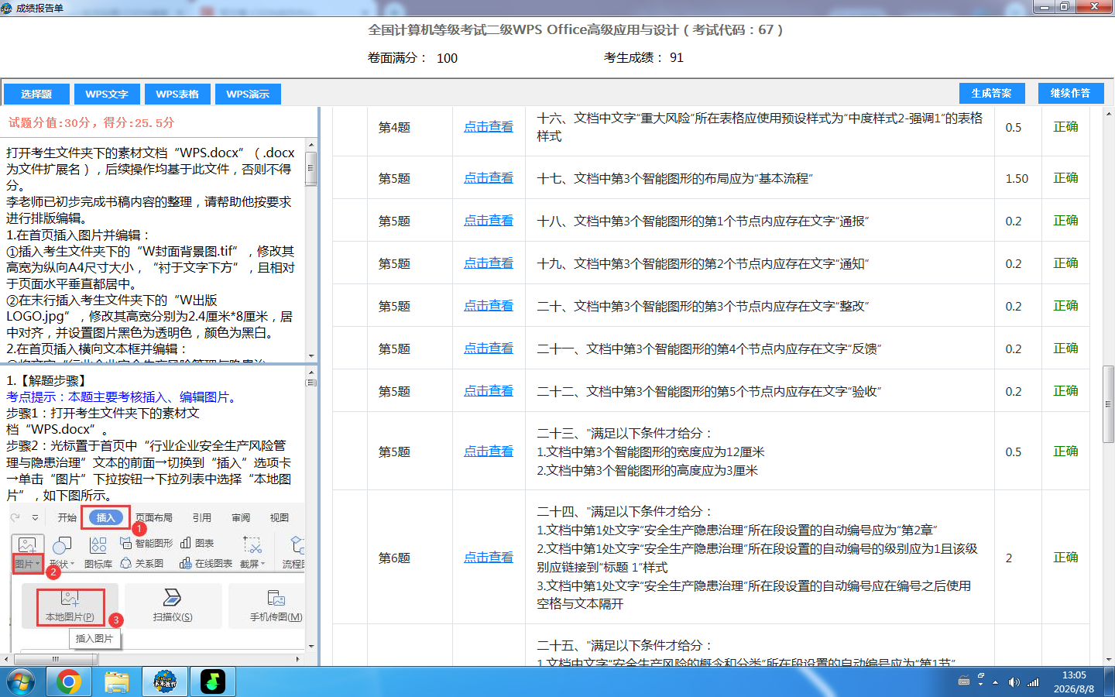This screenshot has width=1115, height=697.
Task: Click the score '2' in 第6题 row
Action: pyautogui.click(x=1009, y=558)
